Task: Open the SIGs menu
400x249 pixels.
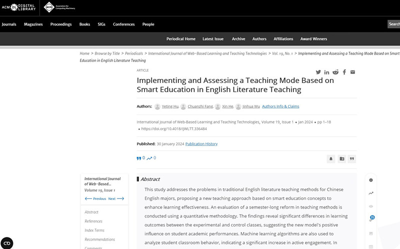Action: 101,24
